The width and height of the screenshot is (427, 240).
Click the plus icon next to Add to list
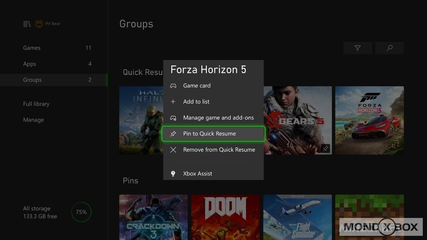[173, 102]
